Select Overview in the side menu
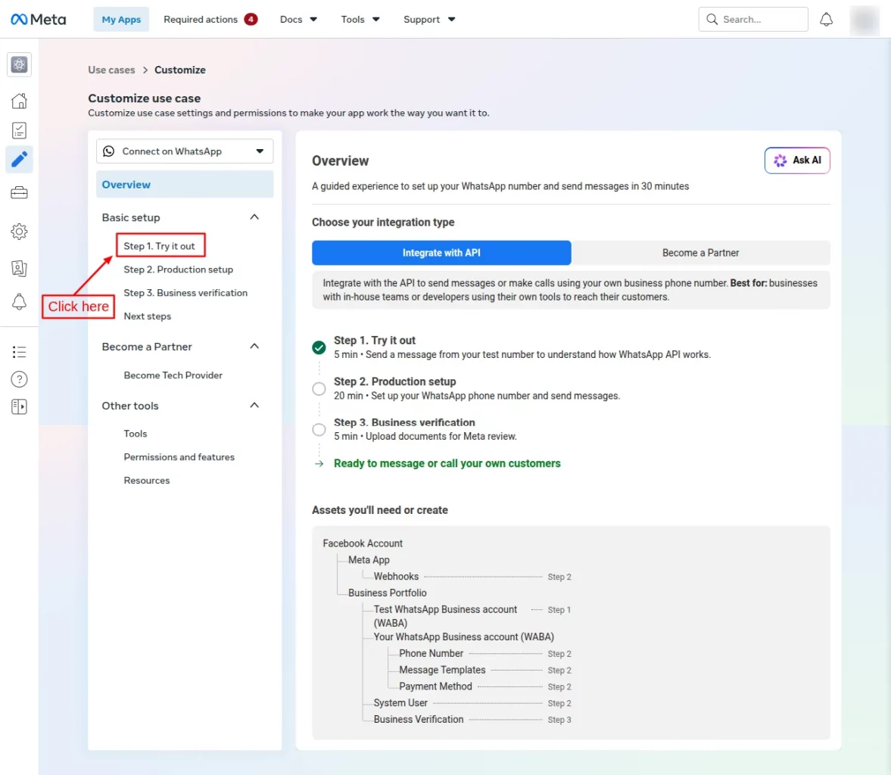The width and height of the screenshot is (891, 775). click(185, 185)
